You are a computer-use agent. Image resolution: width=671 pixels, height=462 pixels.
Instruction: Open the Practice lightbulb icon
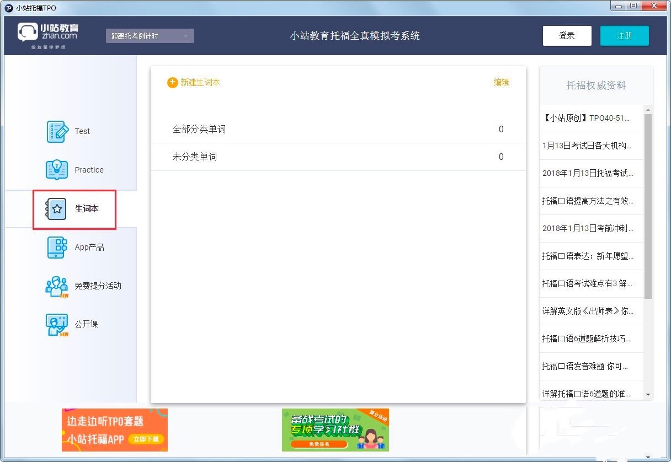57,170
